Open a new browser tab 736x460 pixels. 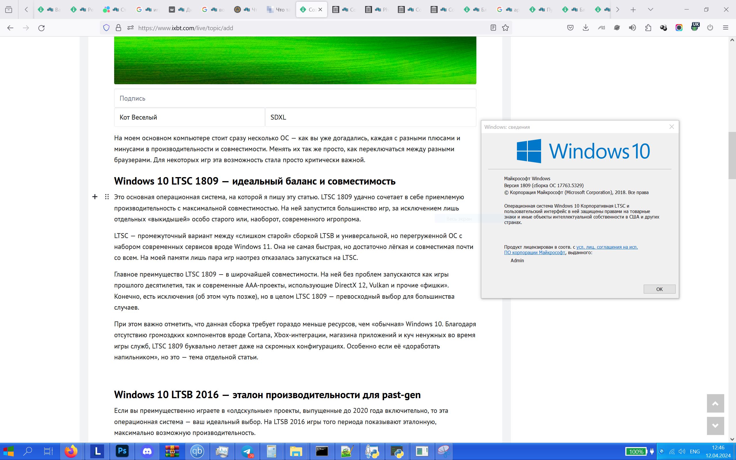point(633,9)
